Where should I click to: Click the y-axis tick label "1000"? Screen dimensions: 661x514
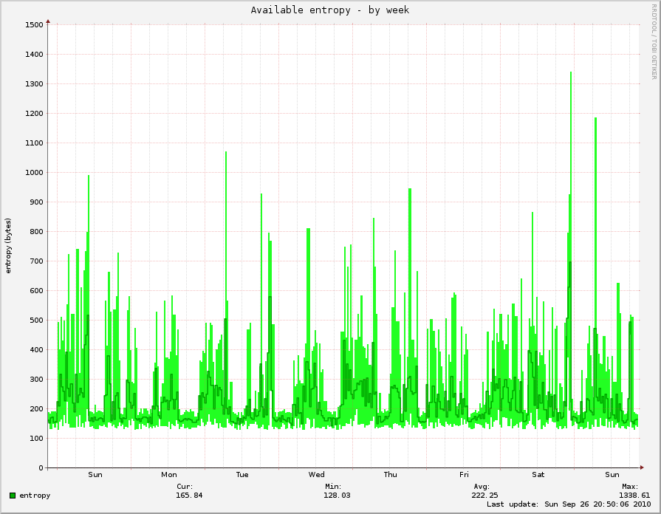pos(34,173)
